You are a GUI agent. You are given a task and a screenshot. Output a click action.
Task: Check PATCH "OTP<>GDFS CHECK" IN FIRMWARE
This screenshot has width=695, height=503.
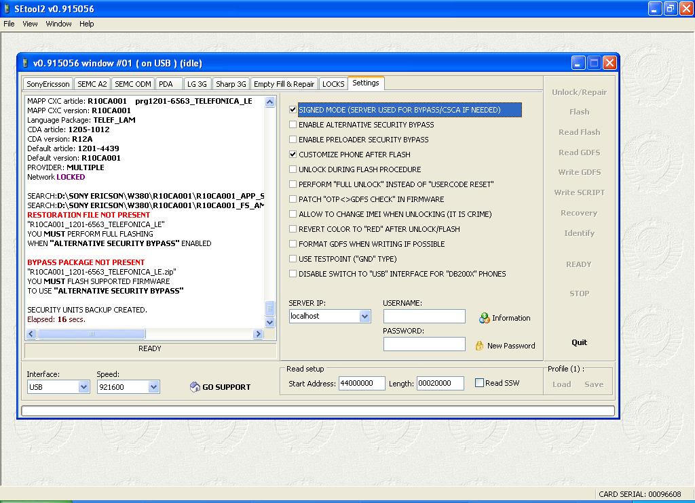(293, 199)
